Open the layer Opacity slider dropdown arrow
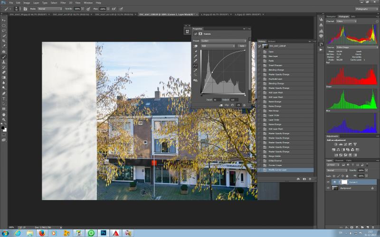Screen dimensions: 380x237 tap(366, 171)
